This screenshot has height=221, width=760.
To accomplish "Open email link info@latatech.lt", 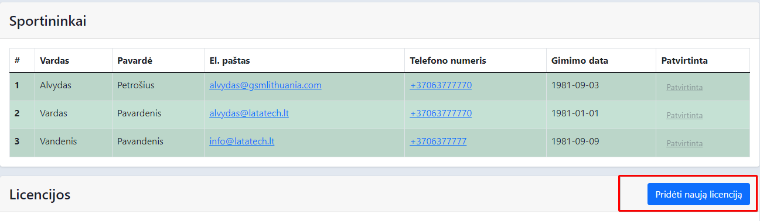I will 242,141.
